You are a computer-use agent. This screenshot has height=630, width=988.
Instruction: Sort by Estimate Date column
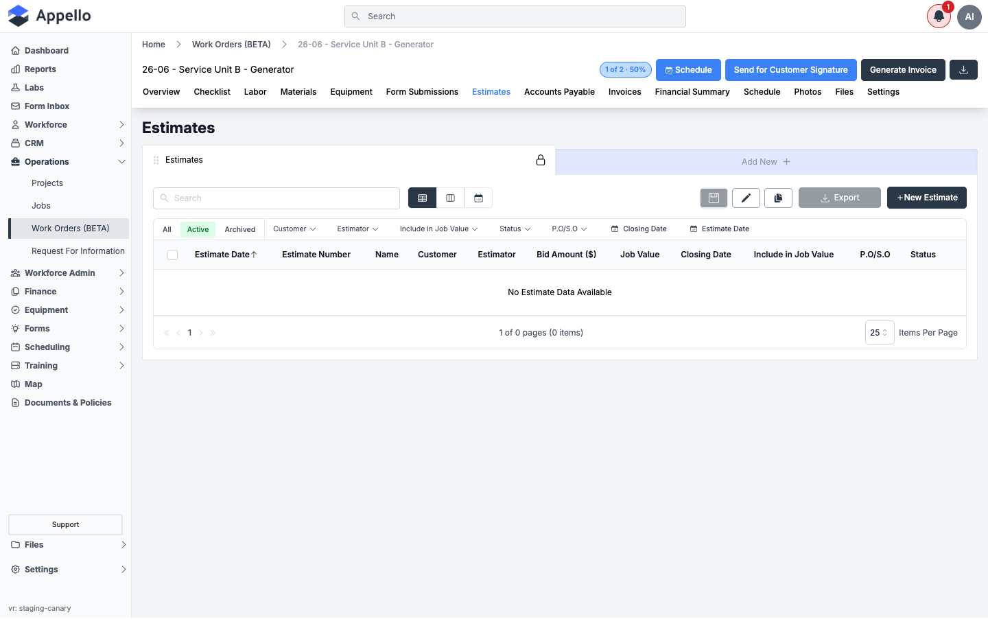click(x=226, y=255)
